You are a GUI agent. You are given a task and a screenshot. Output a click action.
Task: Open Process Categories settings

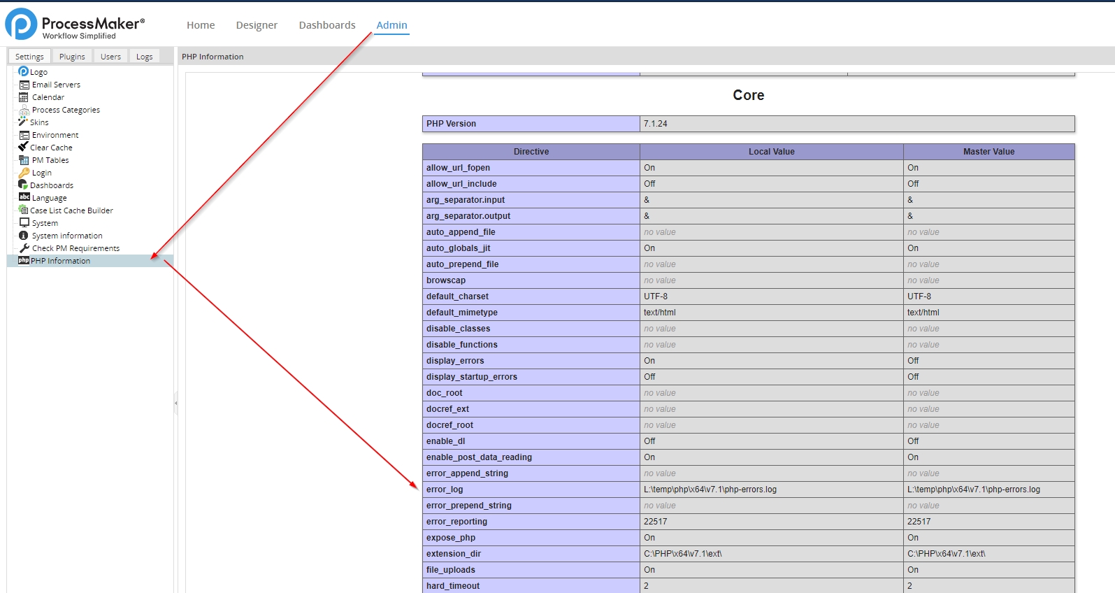pos(66,110)
